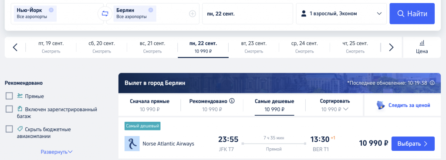Enable the Прямые flights checkbox
This screenshot has width=446, height=160.
tap(9, 96)
